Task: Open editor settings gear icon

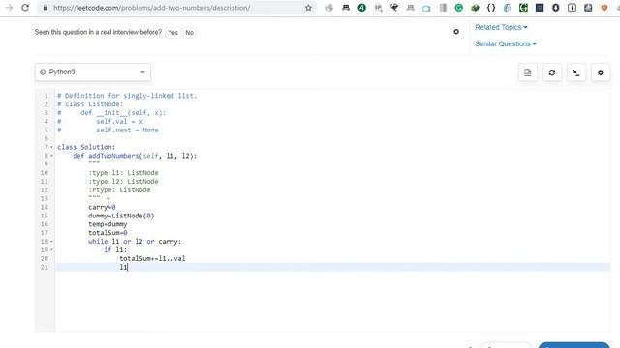Action: [x=601, y=72]
